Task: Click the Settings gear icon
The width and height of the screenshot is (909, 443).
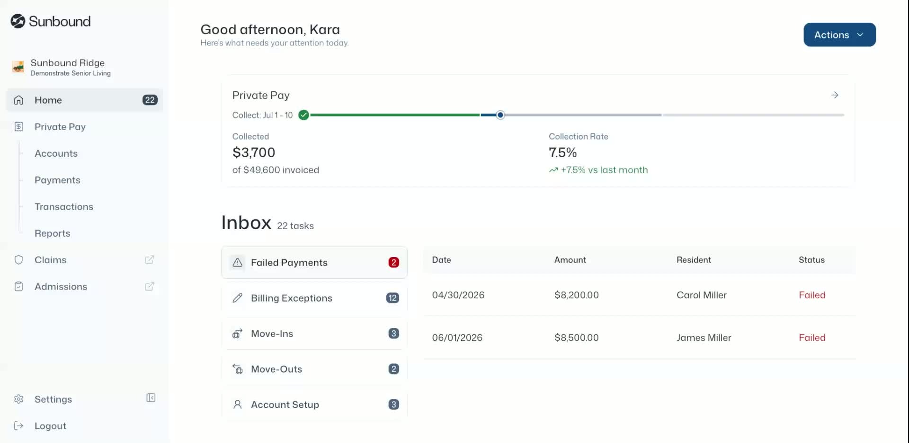Action: click(18, 399)
